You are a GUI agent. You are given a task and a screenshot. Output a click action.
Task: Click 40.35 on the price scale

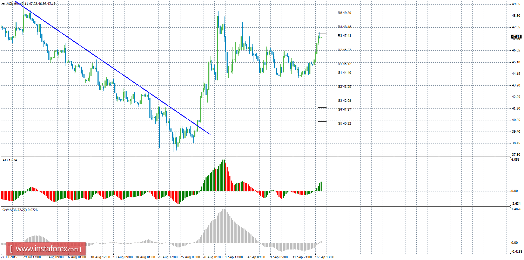click(x=516, y=120)
